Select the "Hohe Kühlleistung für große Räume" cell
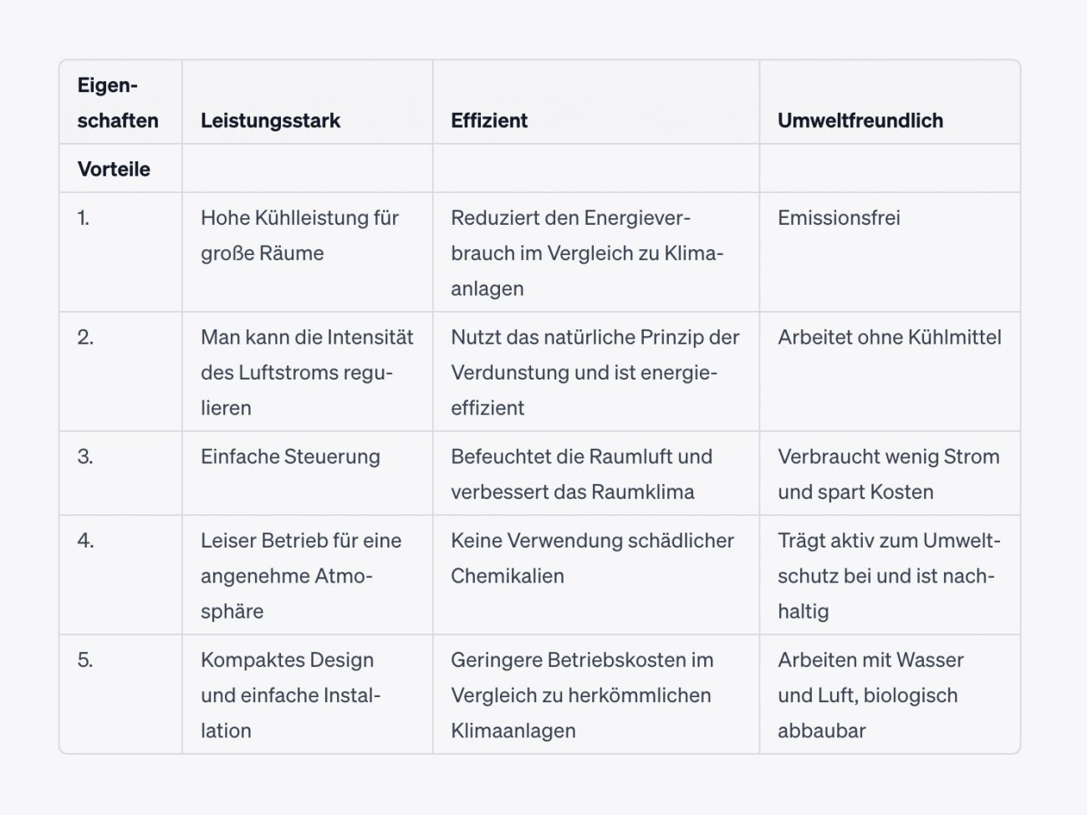 point(299,235)
